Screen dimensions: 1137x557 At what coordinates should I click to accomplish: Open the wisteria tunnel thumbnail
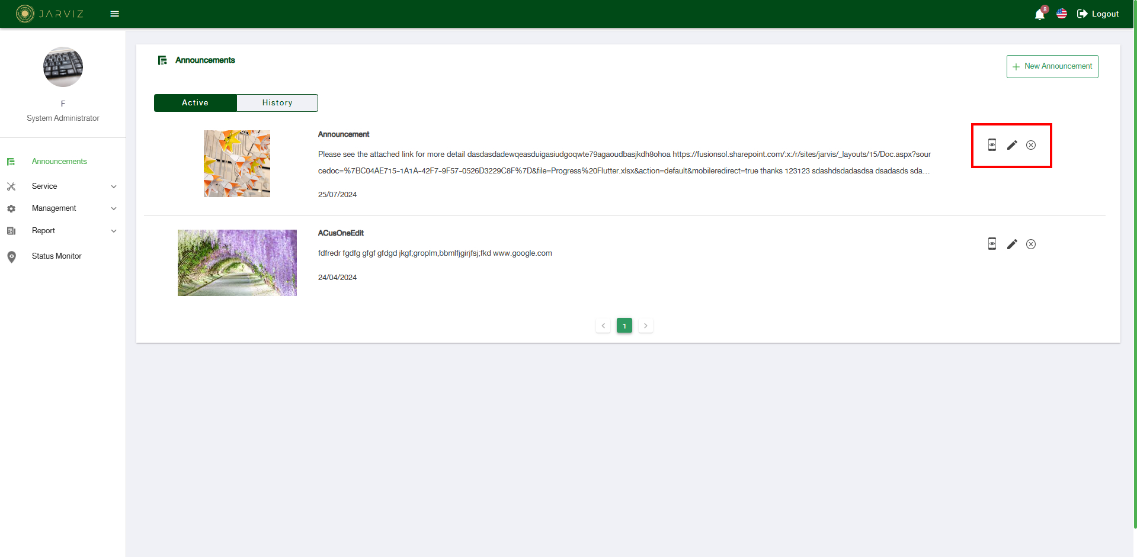[x=237, y=263]
